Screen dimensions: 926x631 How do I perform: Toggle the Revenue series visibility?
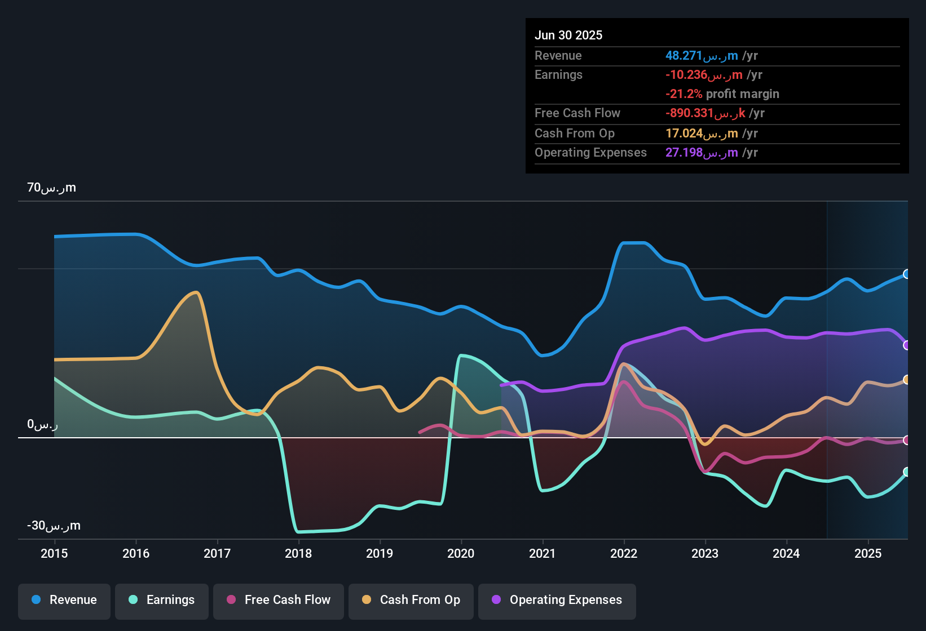pyautogui.click(x=64, y=601)
